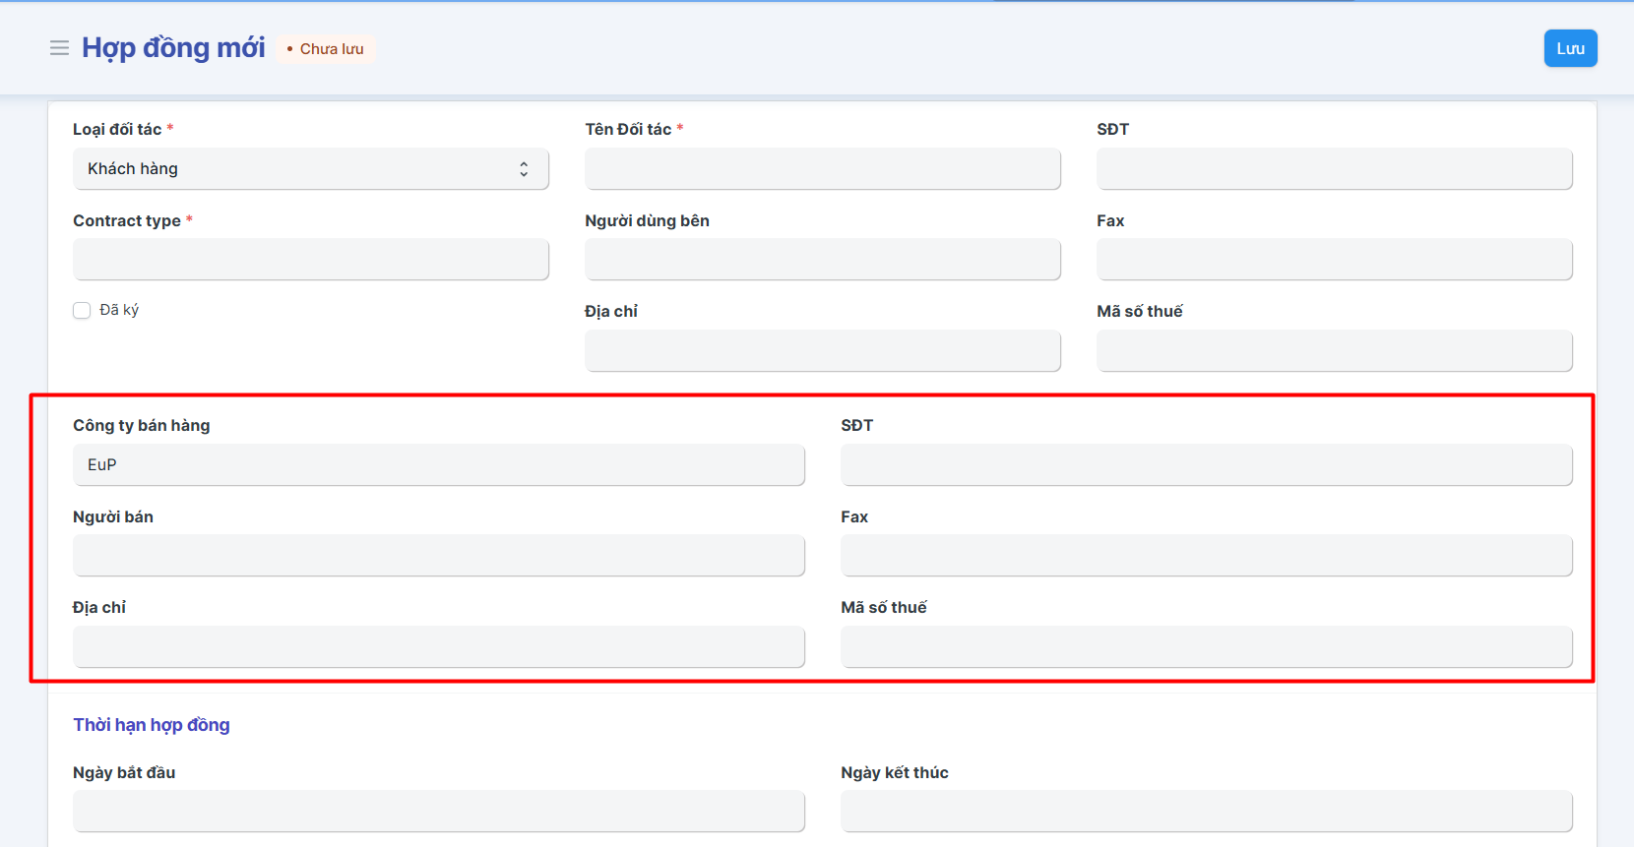Click the Lưu save button

point(1570,48)
